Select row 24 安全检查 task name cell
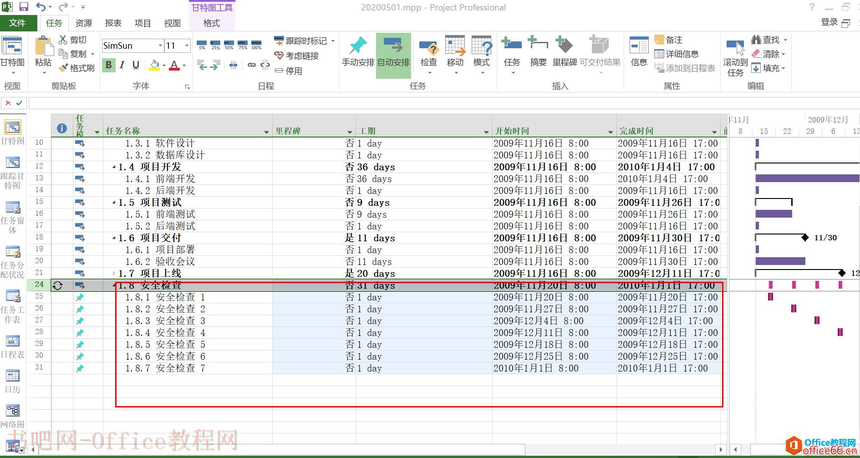The width and height of the screenshot is (860, 458). (x=188, y=285)
